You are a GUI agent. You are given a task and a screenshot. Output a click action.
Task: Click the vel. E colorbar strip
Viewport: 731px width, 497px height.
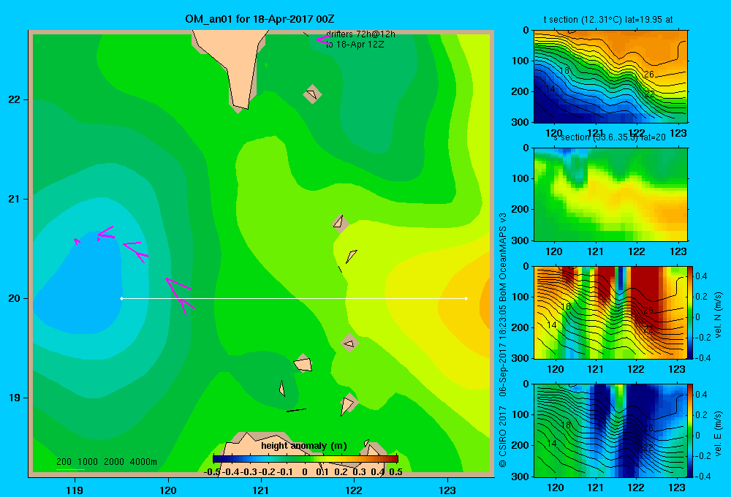[x=691, y=430]
